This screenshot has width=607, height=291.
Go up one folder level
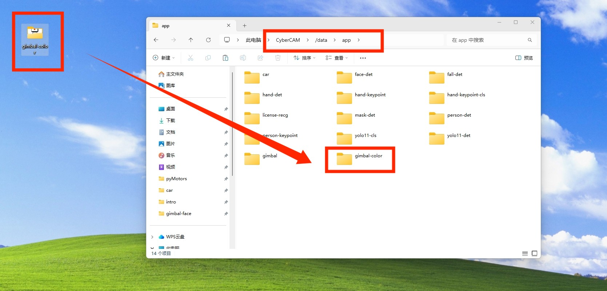pyautogui.click(x=191, y=40)
